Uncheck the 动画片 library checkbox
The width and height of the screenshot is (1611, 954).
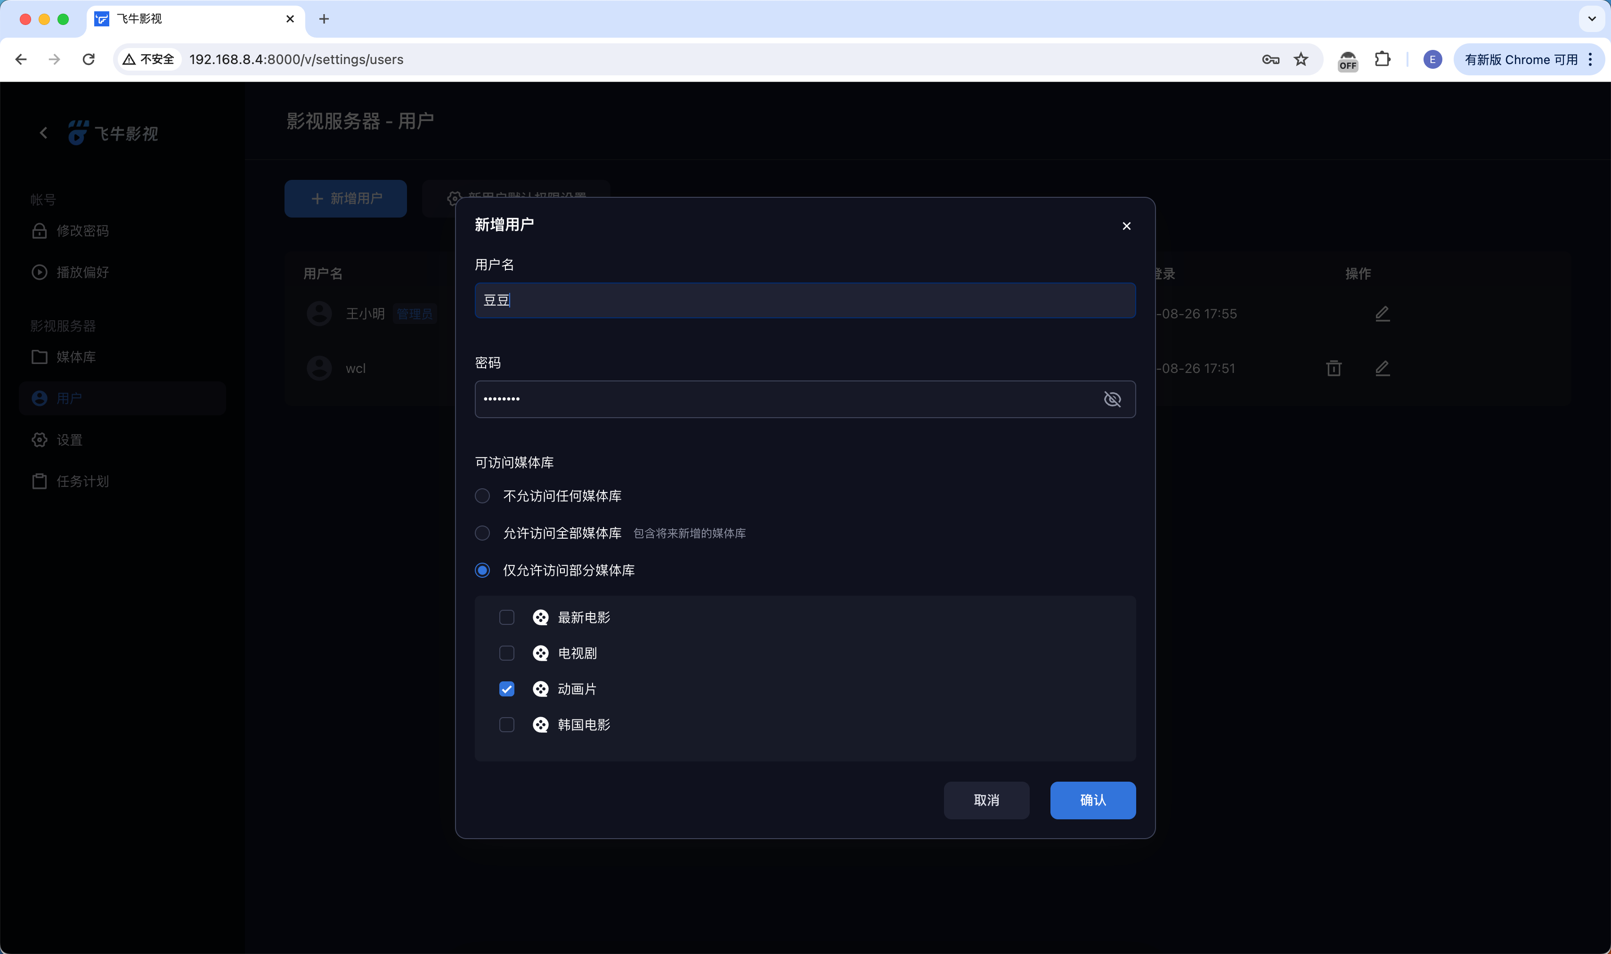[x=507, y=689]
